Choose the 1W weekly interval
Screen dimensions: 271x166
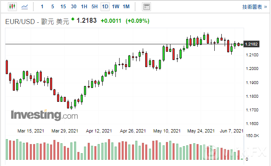116,7
